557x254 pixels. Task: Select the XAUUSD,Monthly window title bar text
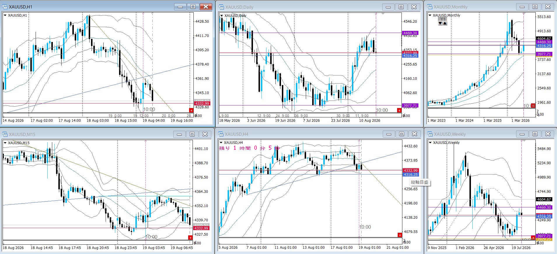point(451,7)
